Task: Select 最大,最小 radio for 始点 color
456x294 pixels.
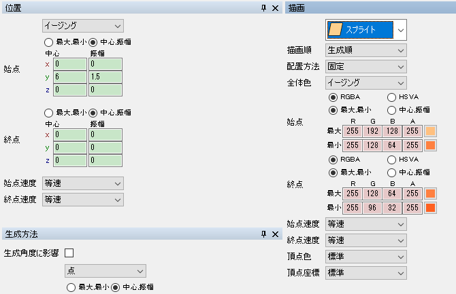Action: (333, 110)
